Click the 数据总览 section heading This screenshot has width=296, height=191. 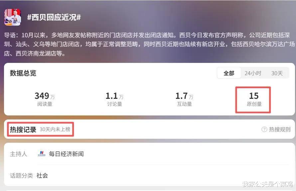tap(23, 73)
